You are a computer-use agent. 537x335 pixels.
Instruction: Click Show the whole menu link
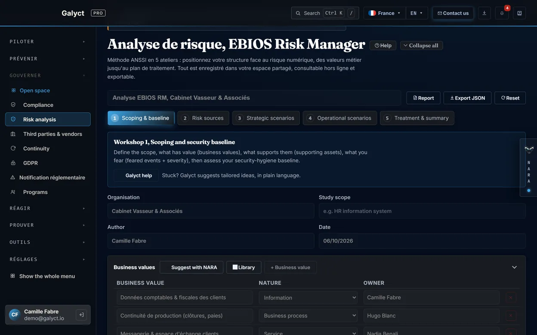pos(47,276)
